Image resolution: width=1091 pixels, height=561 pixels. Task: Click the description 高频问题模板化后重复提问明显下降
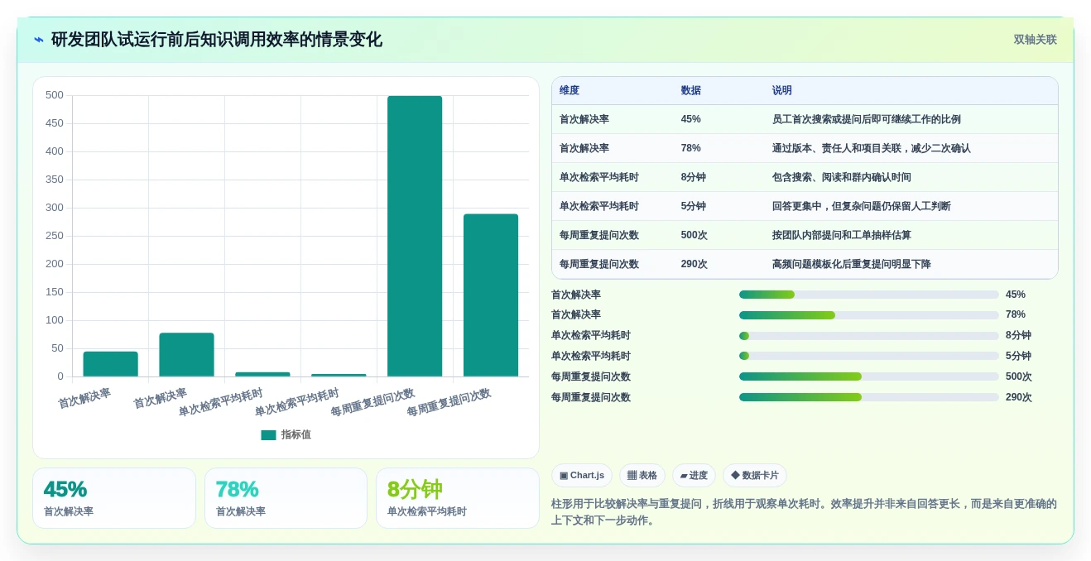[852, 264]
